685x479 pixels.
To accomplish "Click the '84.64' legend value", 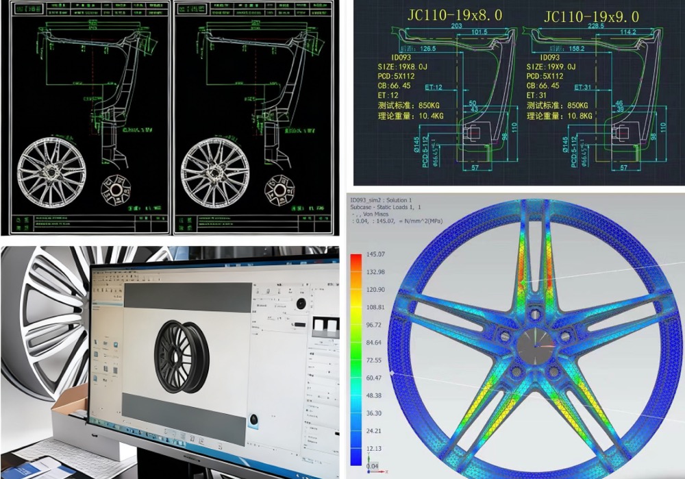I will click(374, 343).
